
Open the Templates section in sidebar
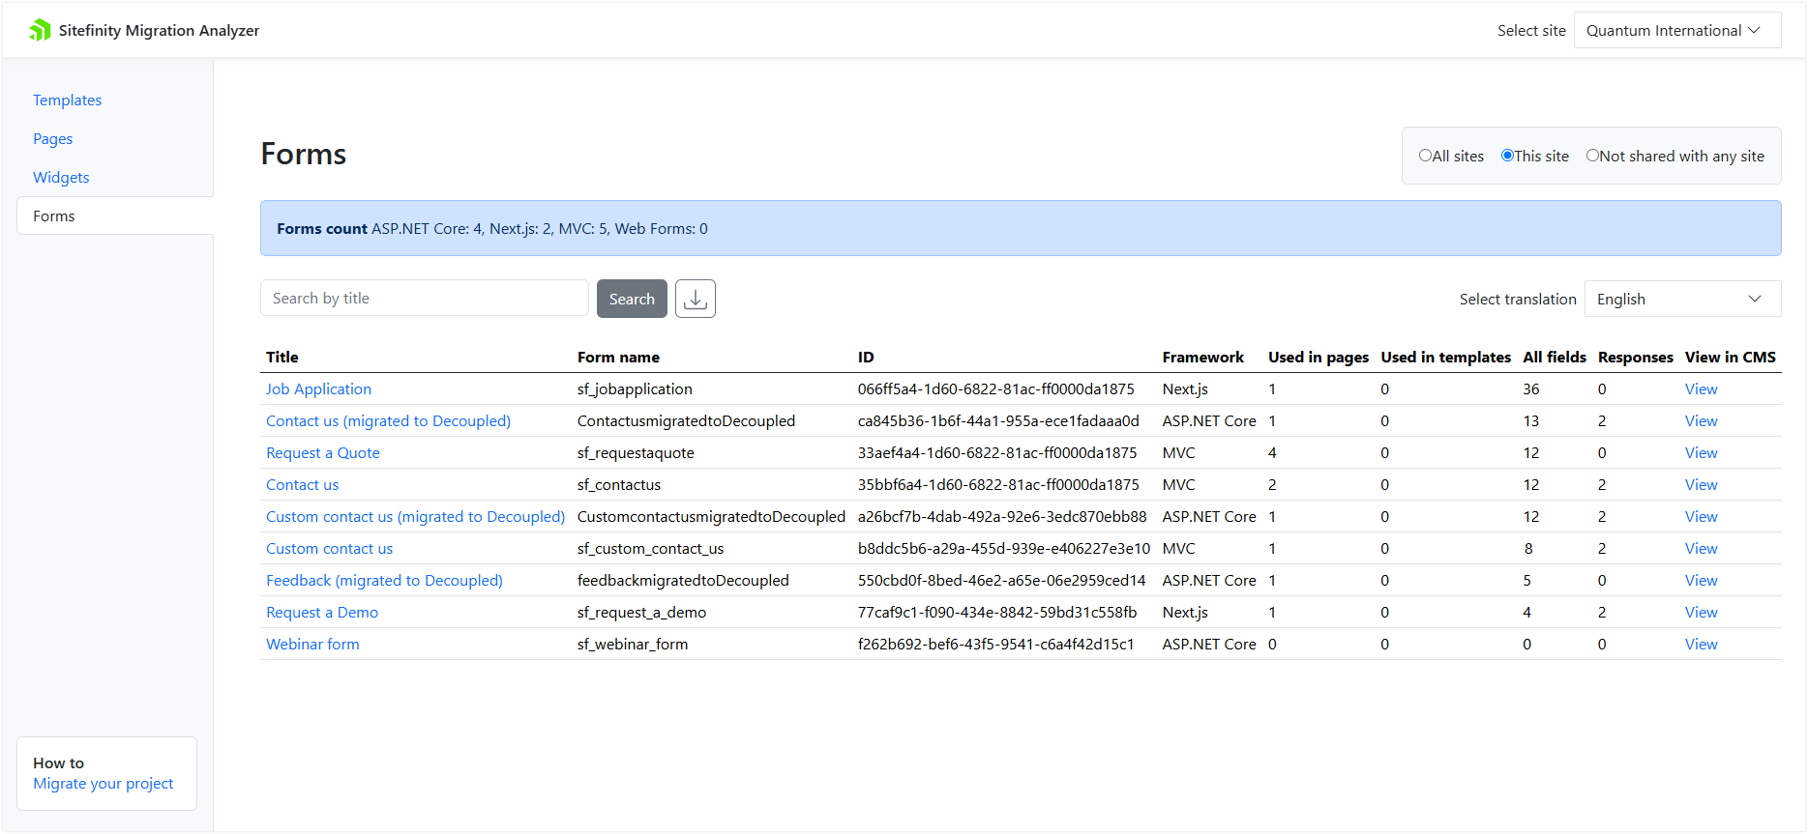click(67, 100)
